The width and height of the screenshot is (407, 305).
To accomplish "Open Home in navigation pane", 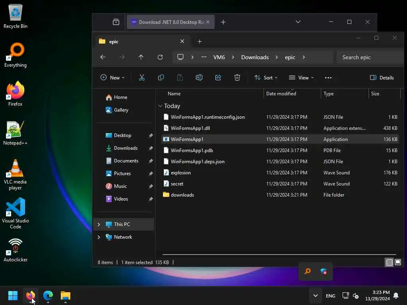I will 116,97.
